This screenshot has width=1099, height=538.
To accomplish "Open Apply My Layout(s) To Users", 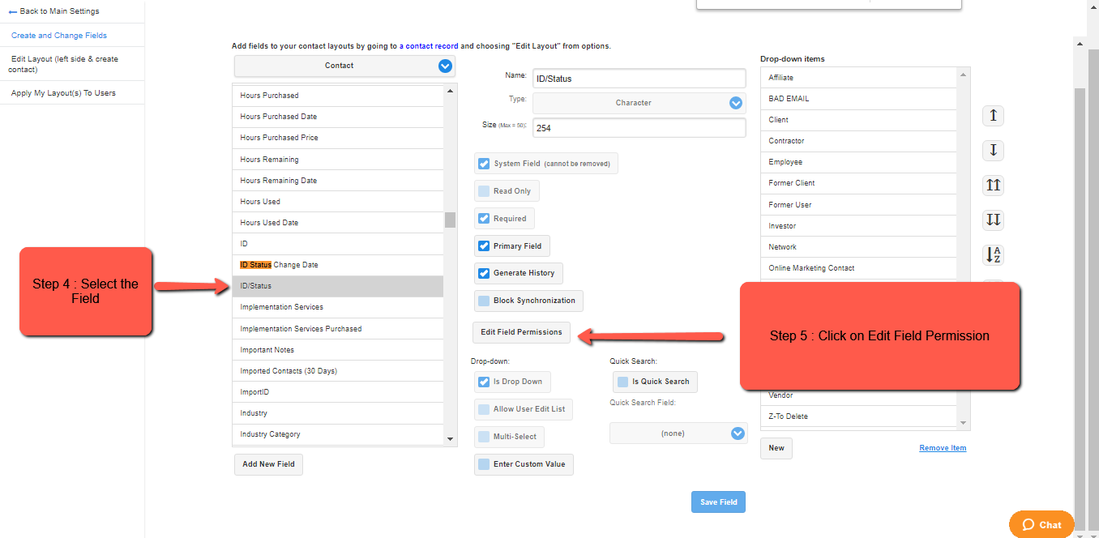I will [x=63, y=93].
